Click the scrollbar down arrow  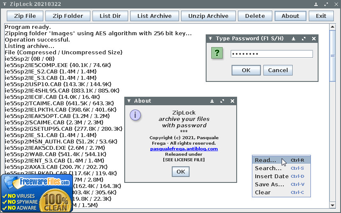pyautogui.click(x=332, y=205)
